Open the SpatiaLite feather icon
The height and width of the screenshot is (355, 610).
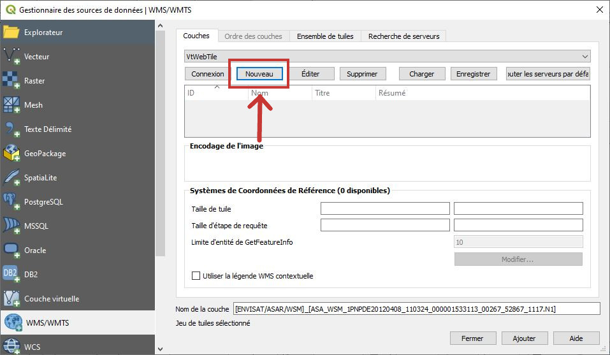coord(11,178)
